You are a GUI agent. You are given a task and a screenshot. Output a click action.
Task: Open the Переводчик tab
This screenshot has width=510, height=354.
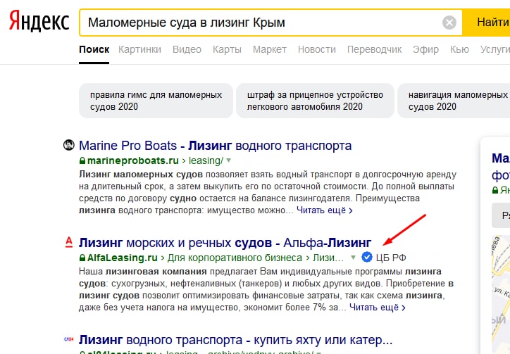[x=374, y=49]
